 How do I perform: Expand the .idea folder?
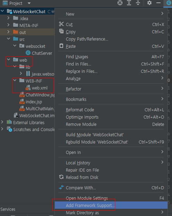point(8,18)
